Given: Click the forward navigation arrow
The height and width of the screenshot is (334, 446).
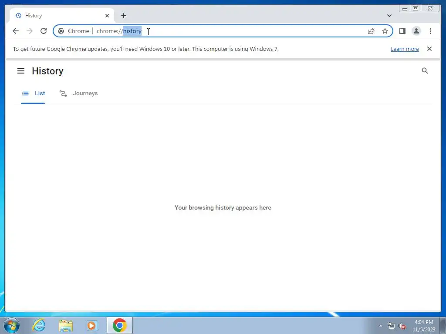Looking at the screenshot, I should click(x=30, y=31).
